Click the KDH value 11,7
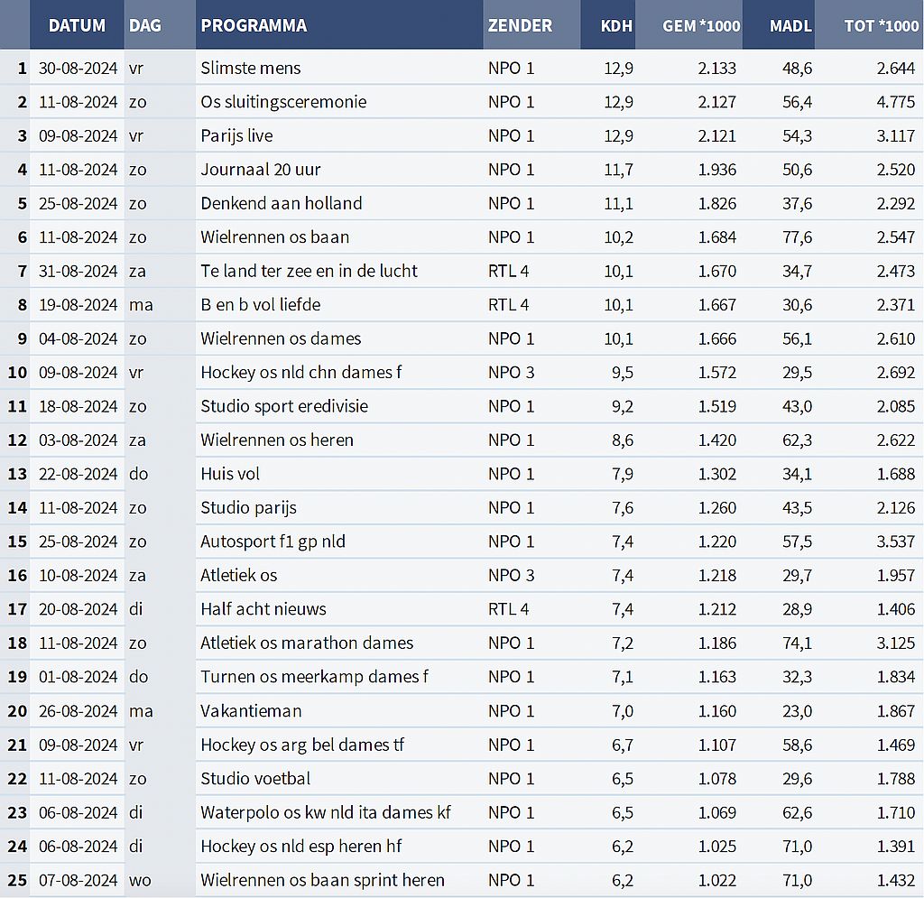Screen dimensions: 924x898 pos(619,170)
